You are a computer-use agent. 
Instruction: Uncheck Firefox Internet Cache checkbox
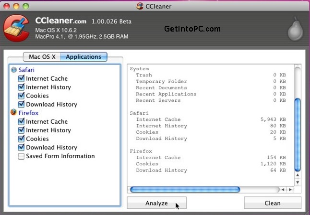21,121
